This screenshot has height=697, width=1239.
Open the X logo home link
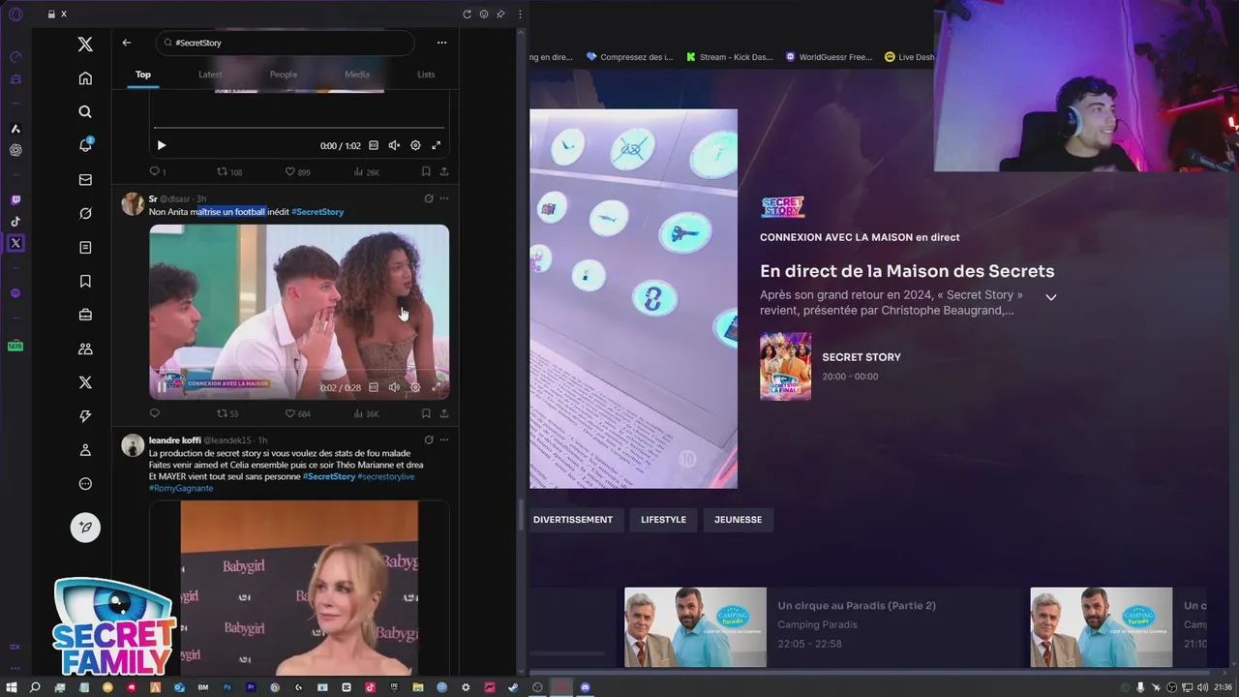[85, 45]
